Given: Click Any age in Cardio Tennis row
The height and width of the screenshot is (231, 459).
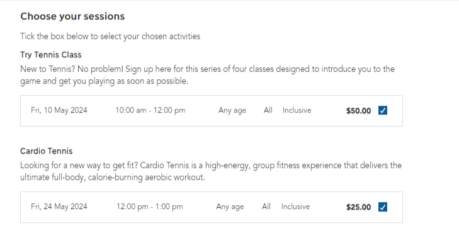Looking at the screenshot, I should click(x=230, y=207).
